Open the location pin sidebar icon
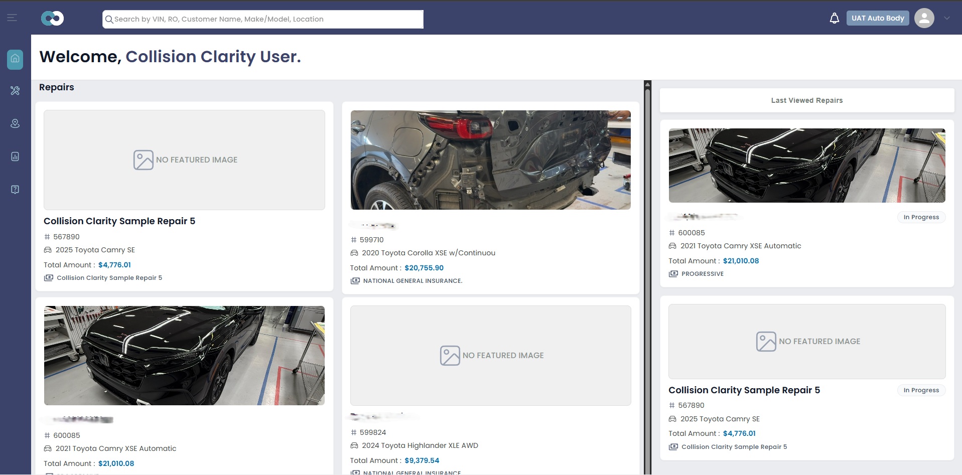 point(15,123)
